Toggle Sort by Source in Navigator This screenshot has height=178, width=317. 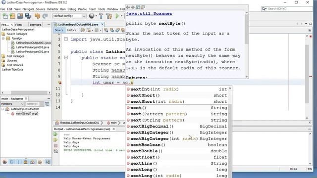pos(48,162)
